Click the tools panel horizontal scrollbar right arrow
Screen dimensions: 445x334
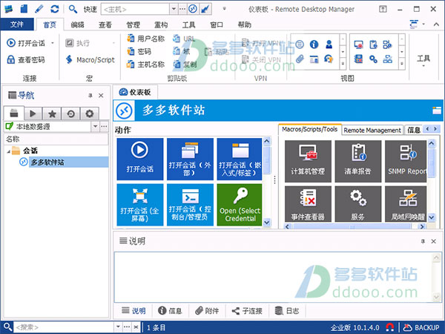pos(422,226)
